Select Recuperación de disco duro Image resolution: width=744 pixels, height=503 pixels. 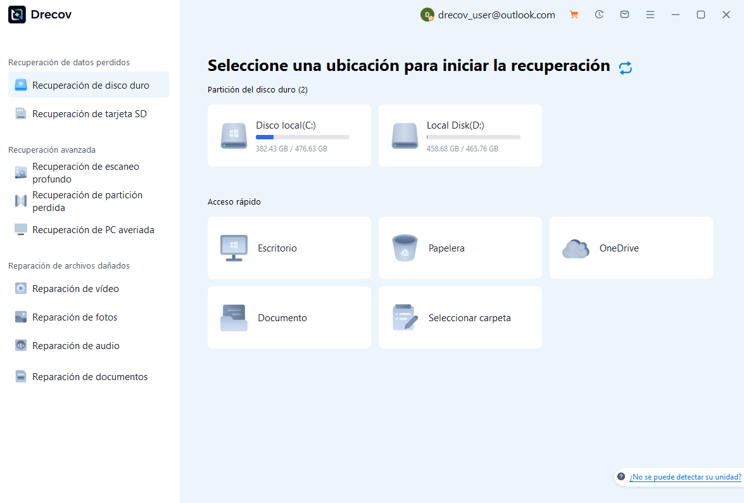88,85
